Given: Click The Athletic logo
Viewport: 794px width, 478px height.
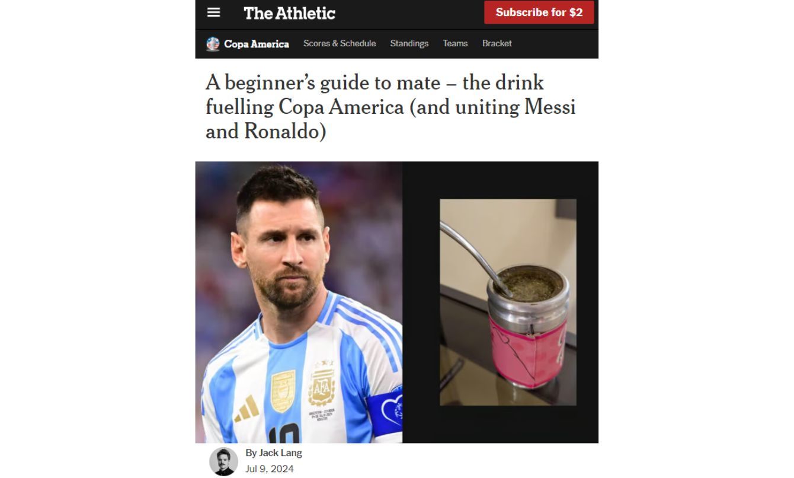Looking at the screenshot, I should (290, 13).
